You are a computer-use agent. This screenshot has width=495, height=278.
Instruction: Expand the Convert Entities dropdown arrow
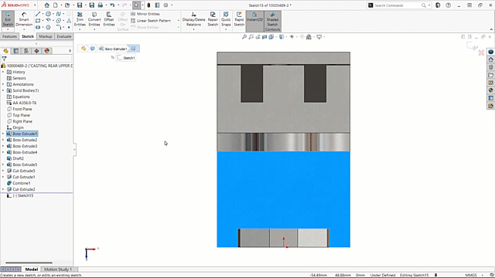pyautogui.click(x=94, y=29)
